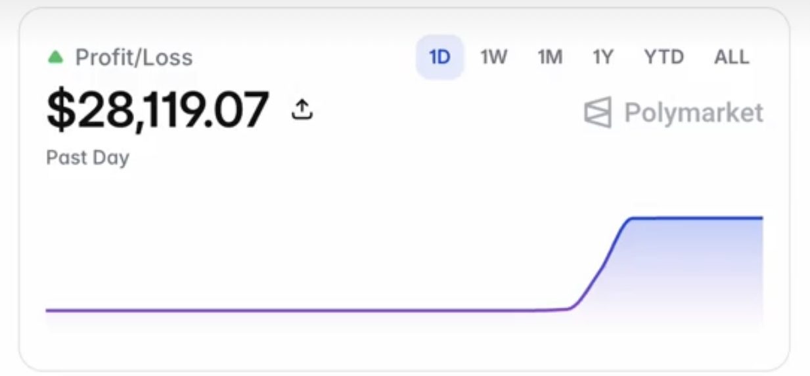Click the Profit/Loss label
The image size is (810, 376).
pos(134,58)
